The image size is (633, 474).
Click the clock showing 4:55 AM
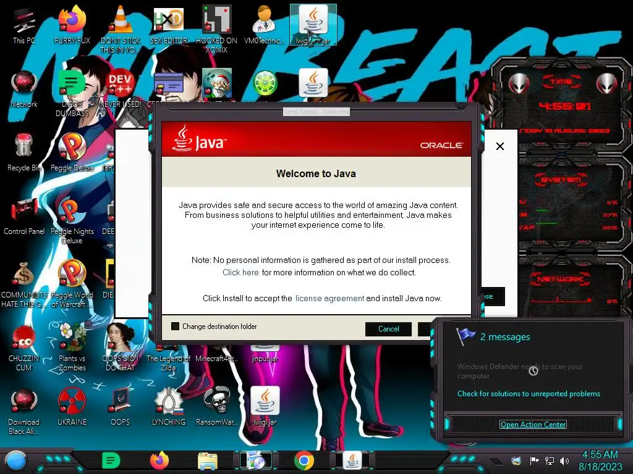click(600, 460)
